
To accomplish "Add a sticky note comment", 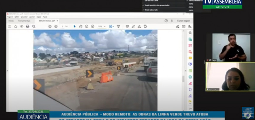I will pyautogui.click(x=127, y=27).
